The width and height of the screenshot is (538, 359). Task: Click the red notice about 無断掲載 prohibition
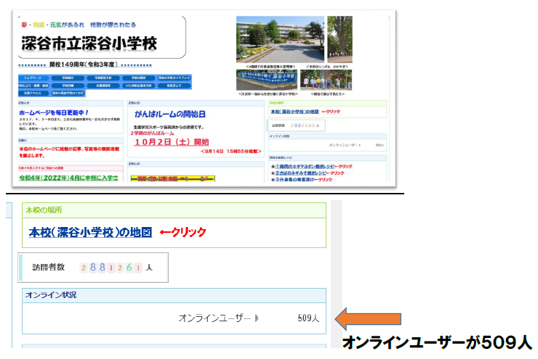tap(69, 152)
